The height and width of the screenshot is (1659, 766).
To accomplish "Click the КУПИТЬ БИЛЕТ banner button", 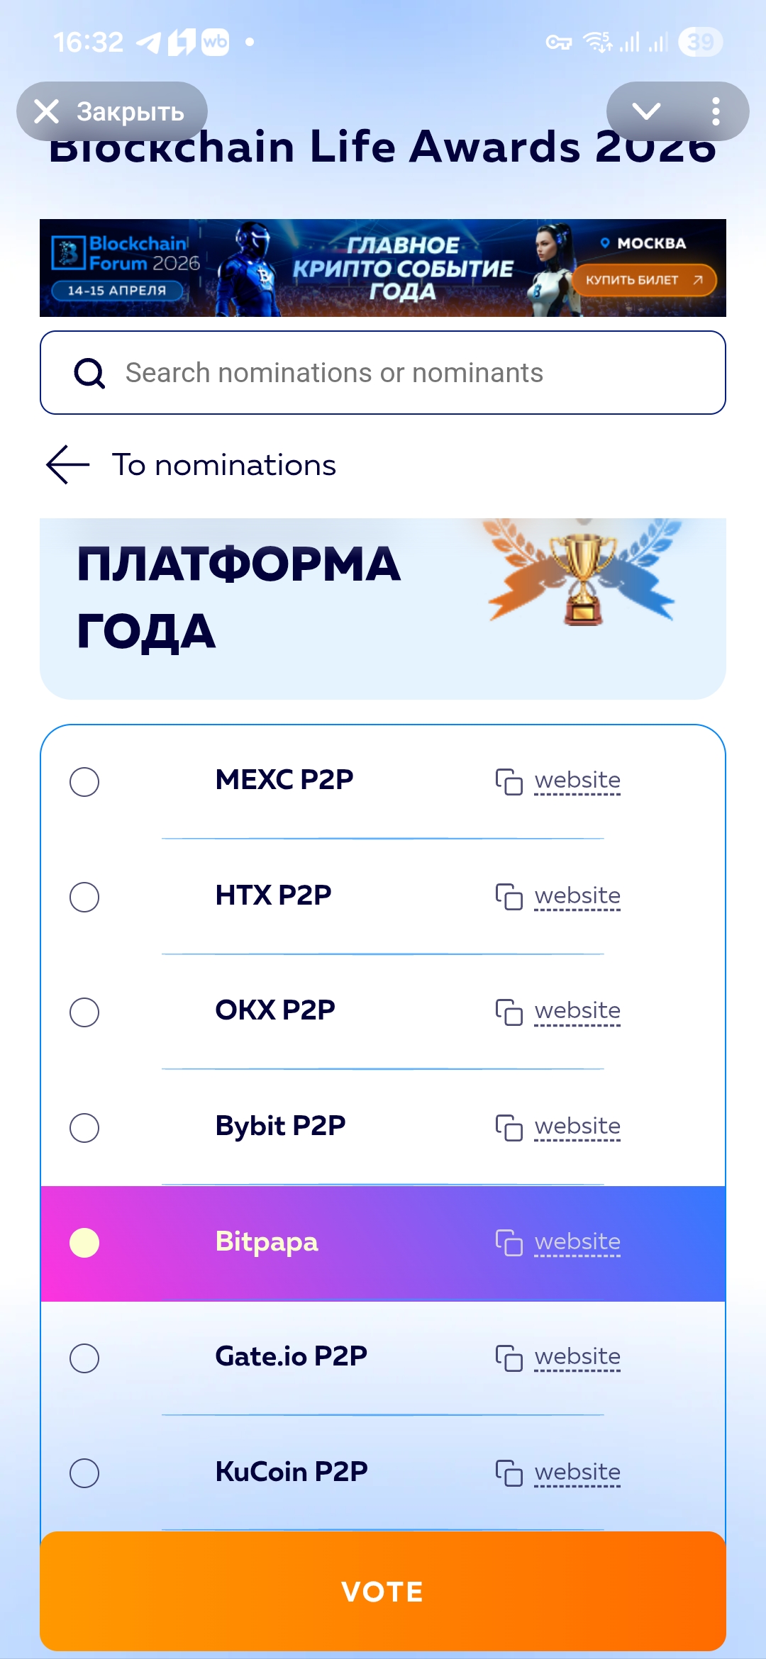I will (x=644, y=280).
